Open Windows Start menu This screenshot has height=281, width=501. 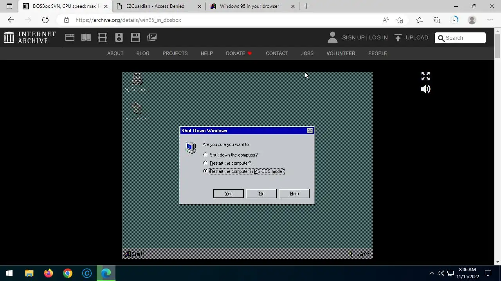[9, 273]
